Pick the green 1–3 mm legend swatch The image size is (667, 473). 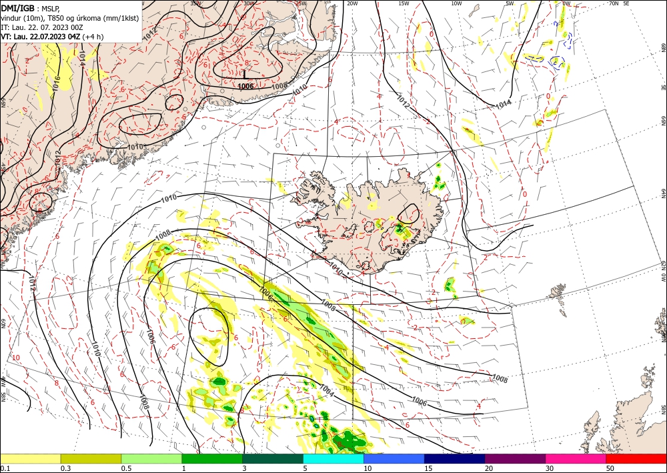212,458
